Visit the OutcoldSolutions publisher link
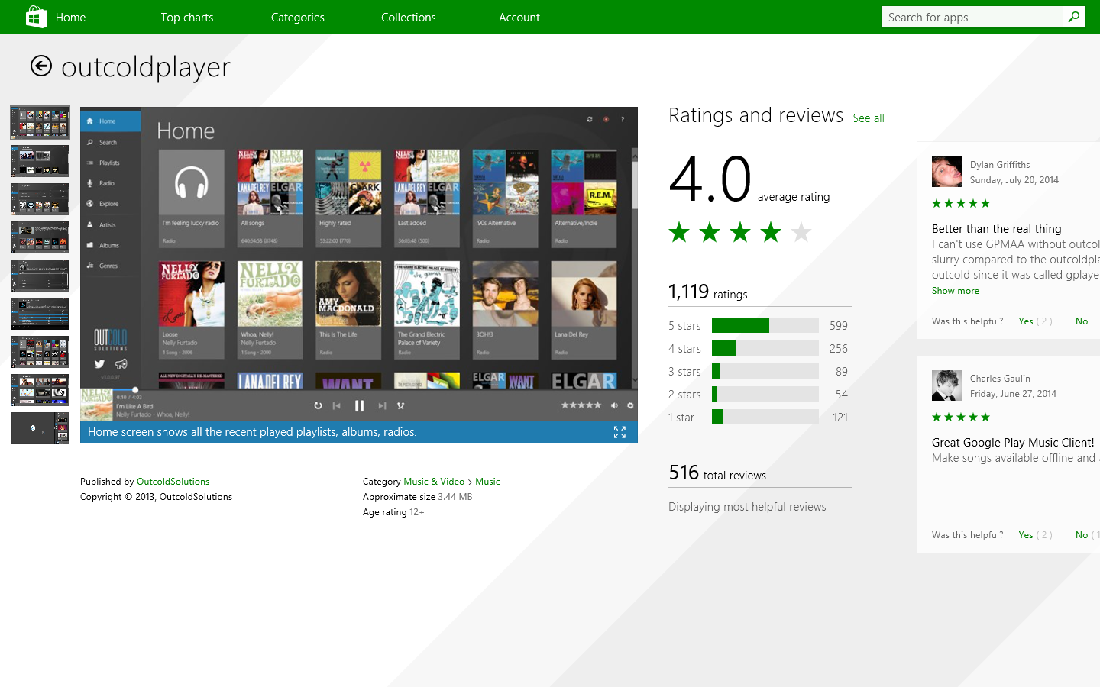The width and height of the screenshot is (1100, 687). pyautogui.click(x=173, y=482)
